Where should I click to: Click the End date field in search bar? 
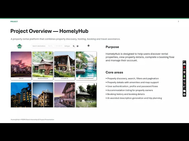[x=59, y=46]
